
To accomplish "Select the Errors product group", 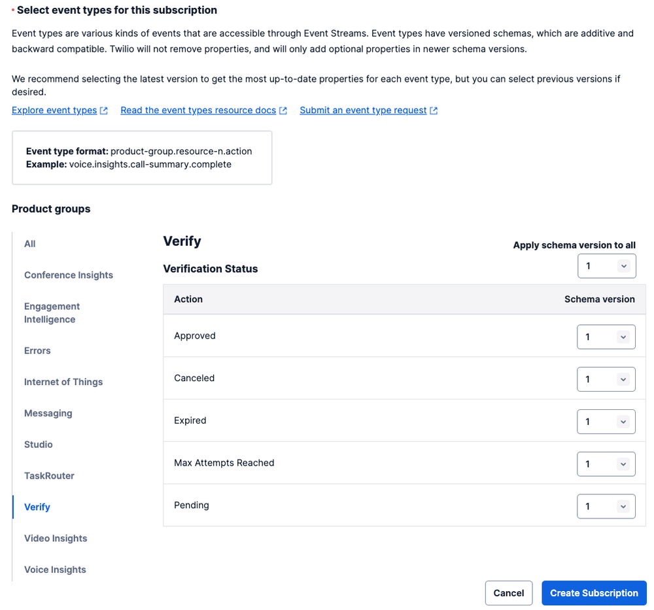I will [x=37, y=350].
